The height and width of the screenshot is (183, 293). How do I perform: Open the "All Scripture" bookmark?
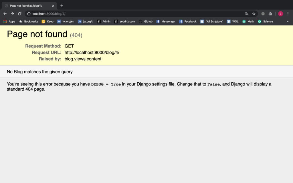coord(212,21)
